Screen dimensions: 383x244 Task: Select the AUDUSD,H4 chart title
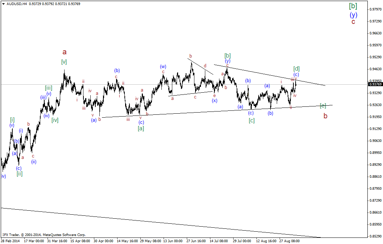pyautogui.click(x=17, y=4)
